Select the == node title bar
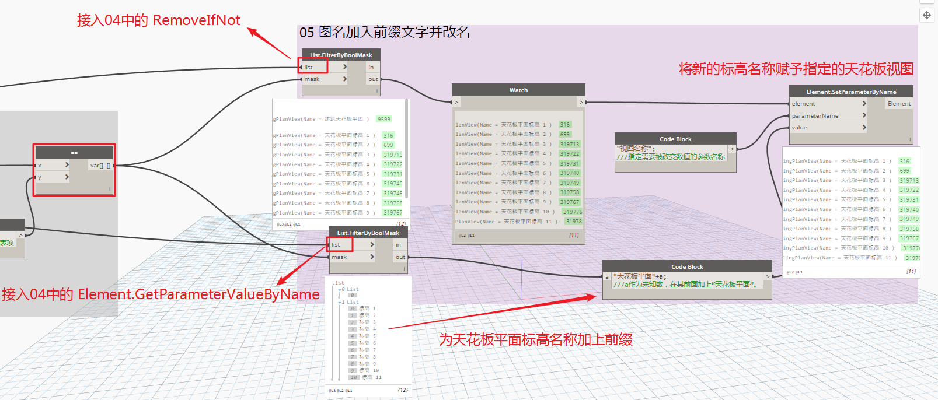The width and height of the screenshot is (938, 400). (x=74, y=153)
